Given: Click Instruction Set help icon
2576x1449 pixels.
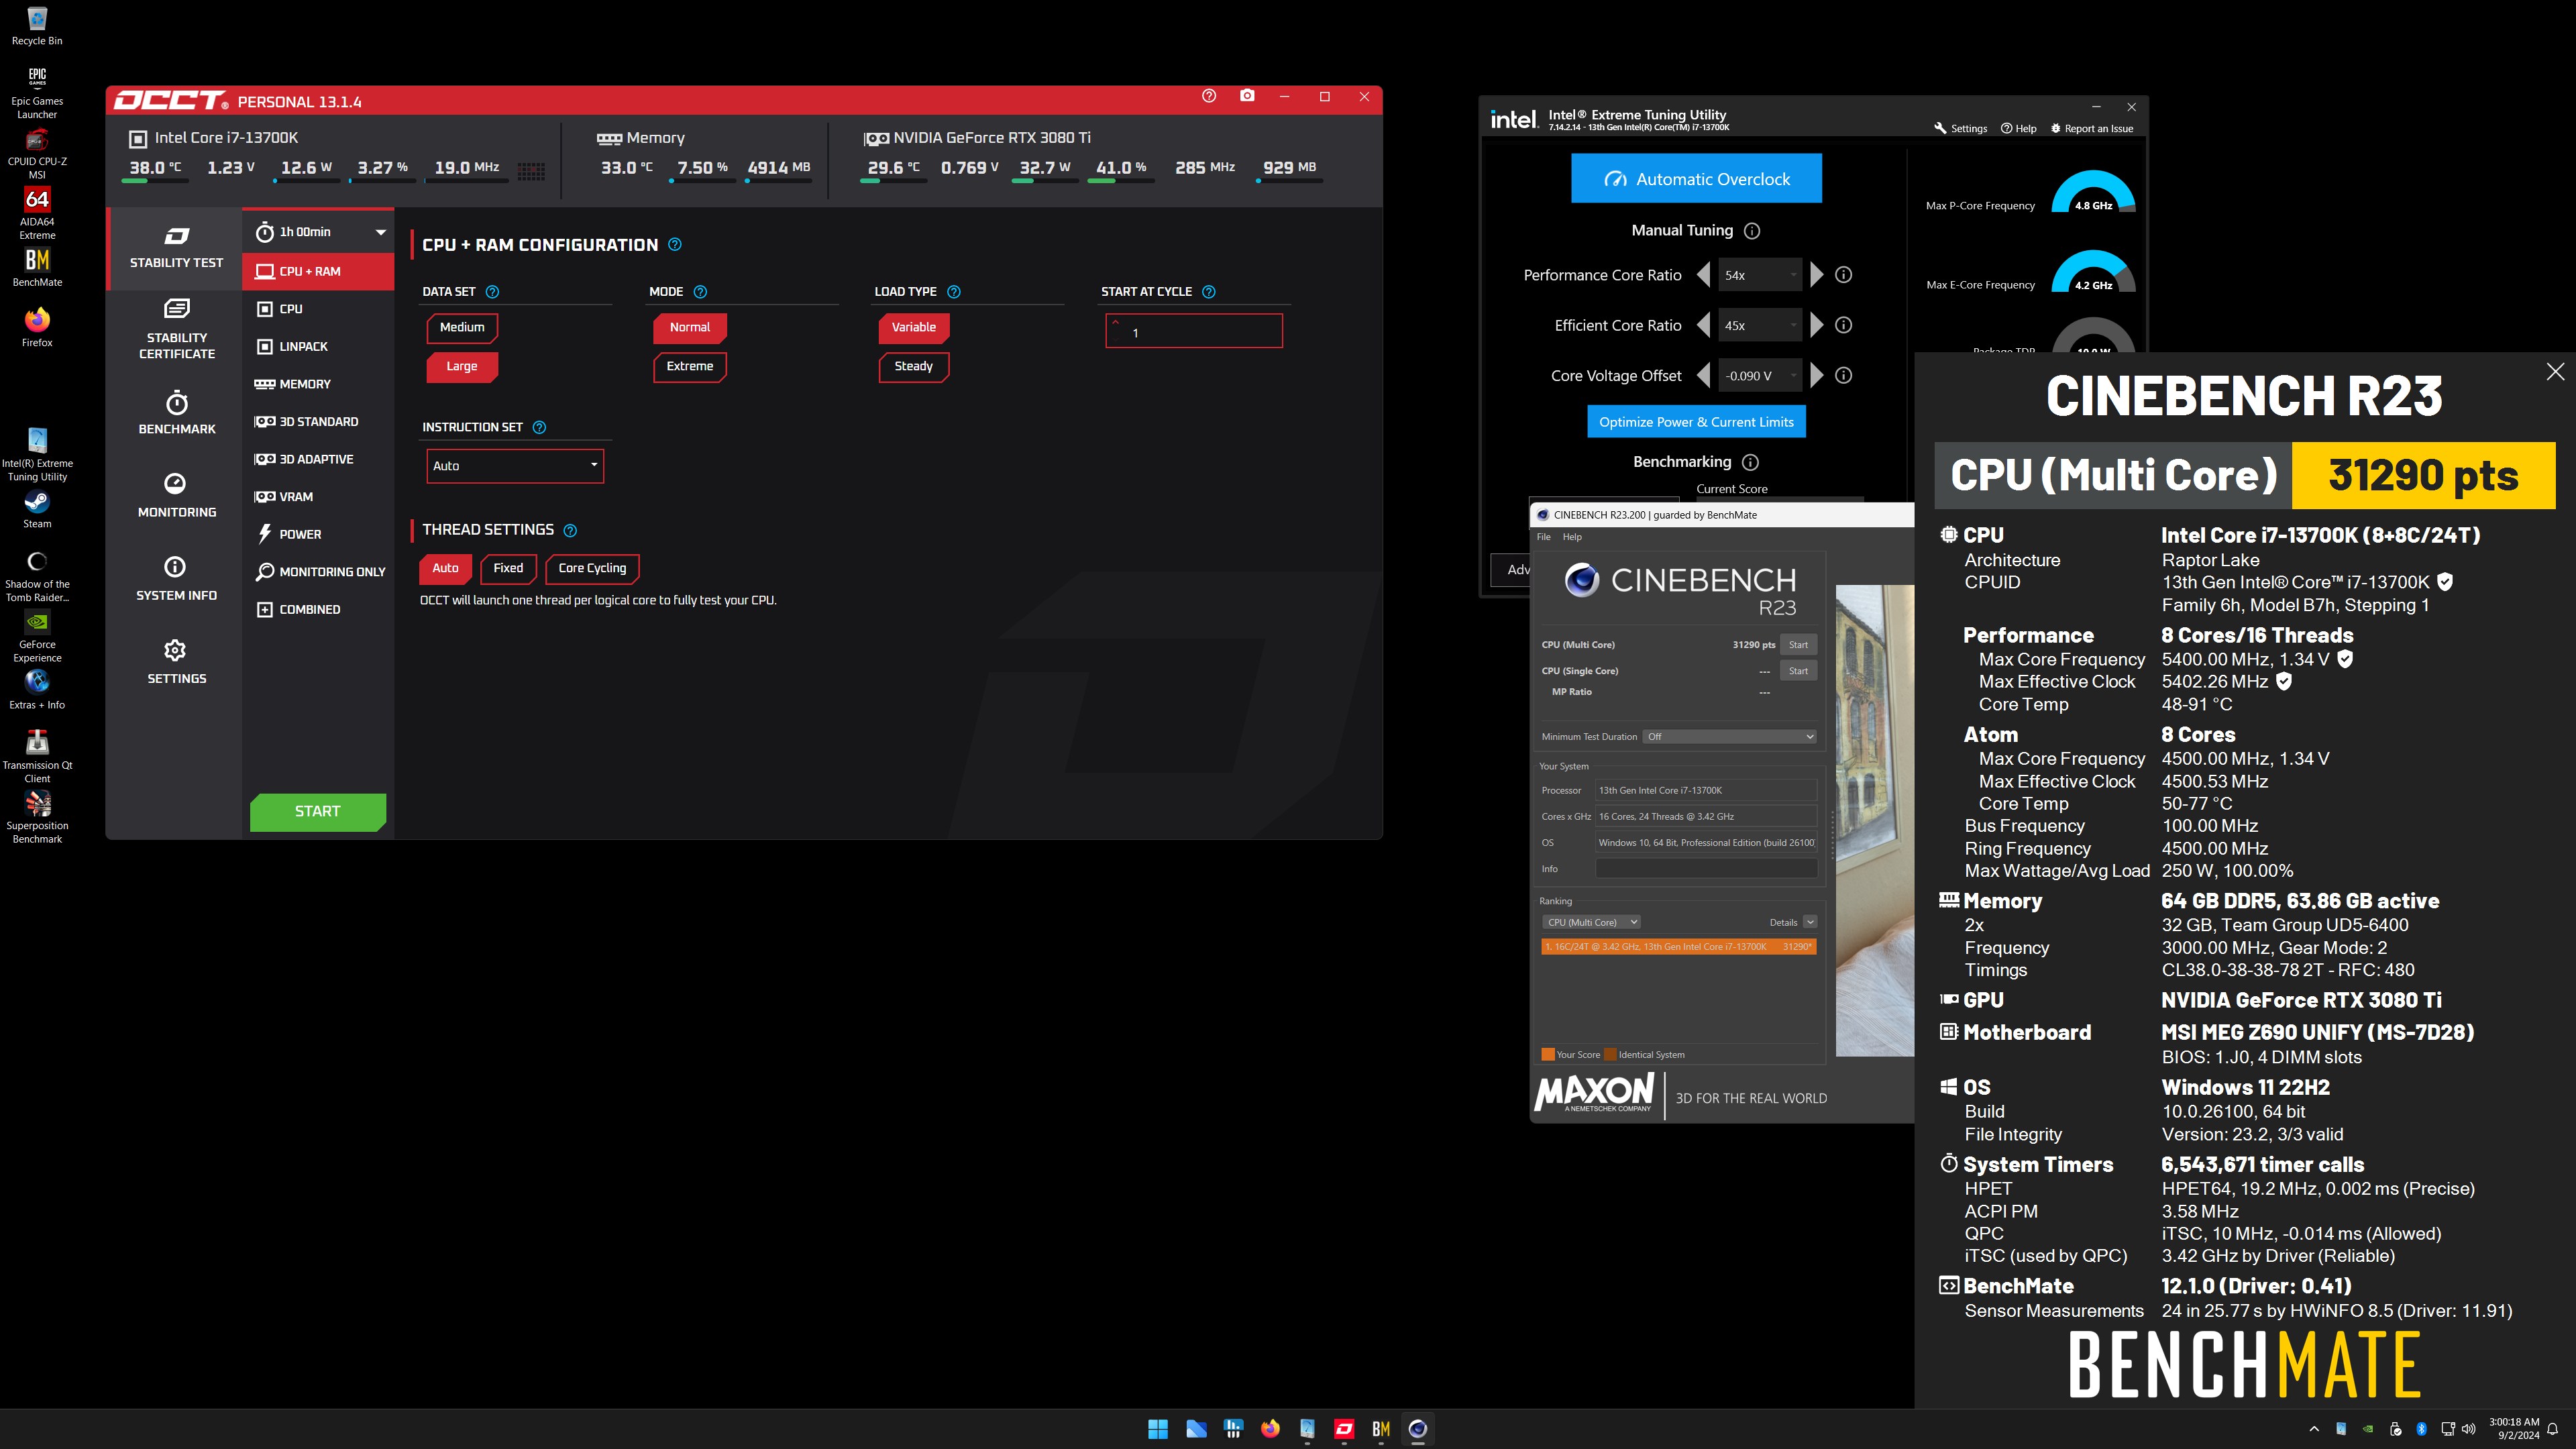Looking at the screenshot, I should [x=539, y=427].
